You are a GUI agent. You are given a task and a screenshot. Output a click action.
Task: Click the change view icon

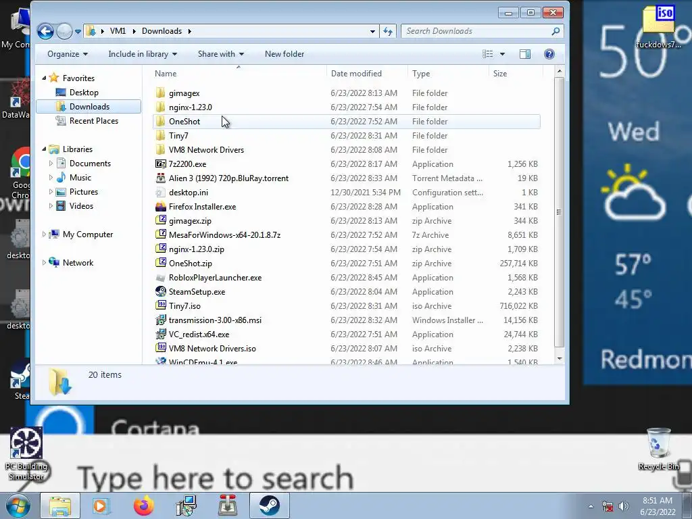[488, 54]
